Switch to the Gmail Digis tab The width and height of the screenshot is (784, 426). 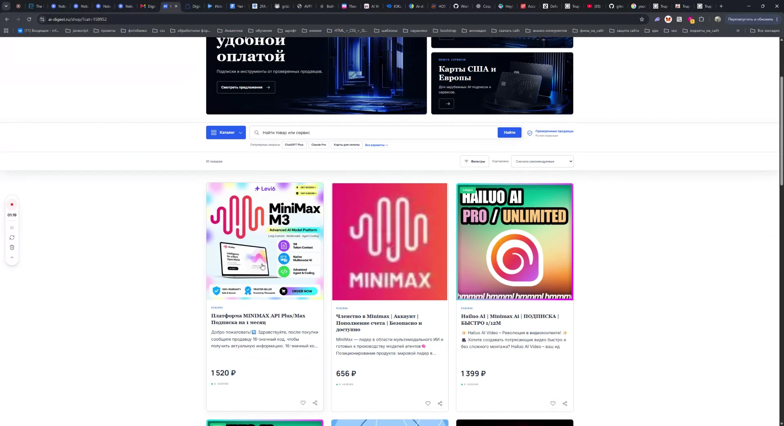pyautogui.click(x=148, y=6)
